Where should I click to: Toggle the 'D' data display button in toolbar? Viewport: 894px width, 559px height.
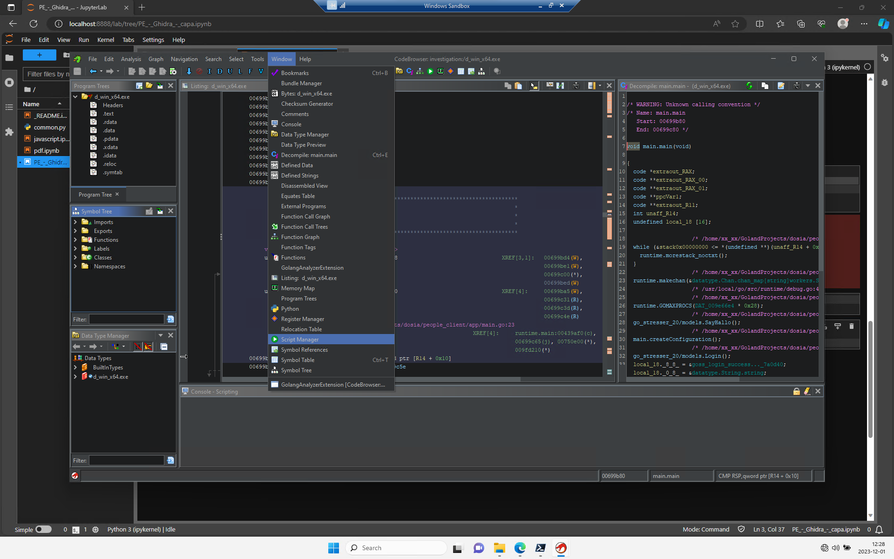coord(220,71)
